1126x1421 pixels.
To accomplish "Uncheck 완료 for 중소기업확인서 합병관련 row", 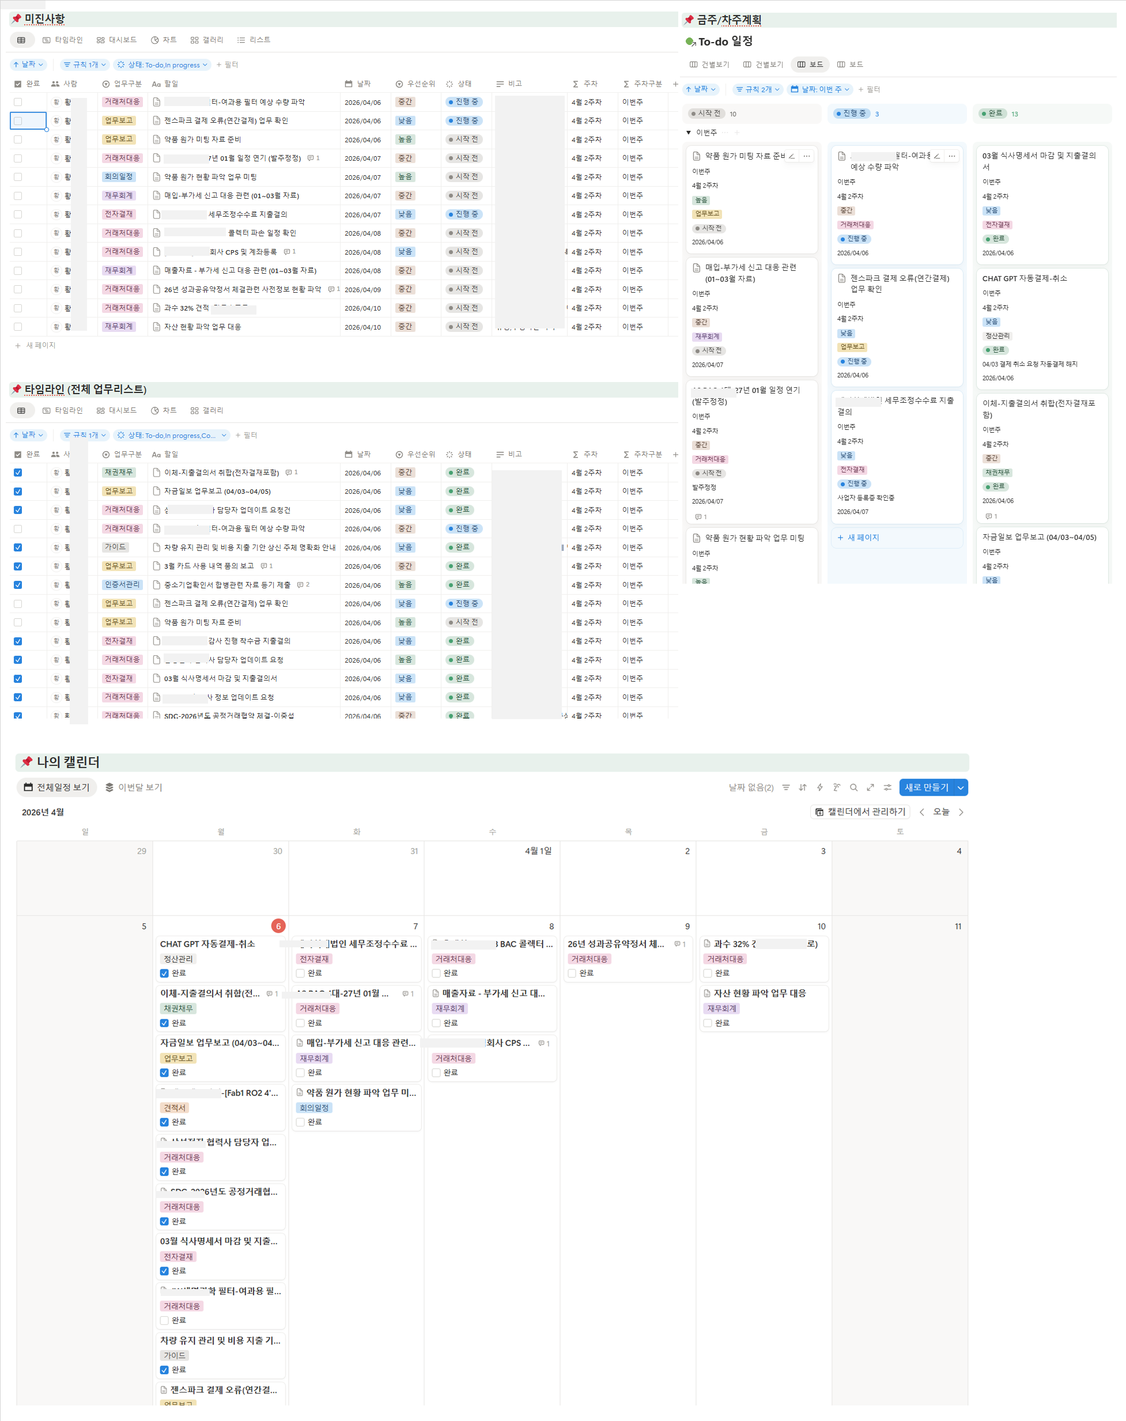I will 18,585.
